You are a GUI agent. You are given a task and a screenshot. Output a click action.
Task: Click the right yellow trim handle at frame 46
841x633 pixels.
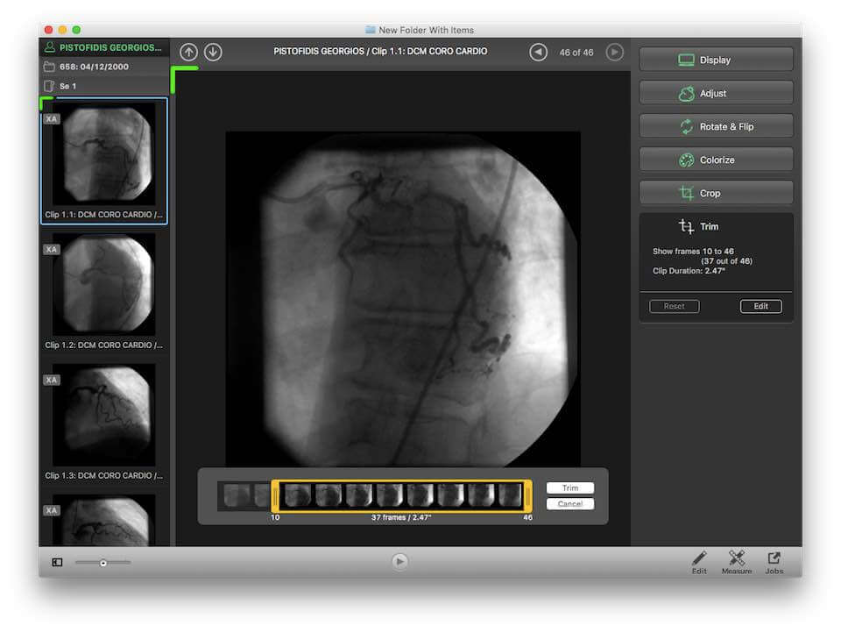tap(528, 496)
